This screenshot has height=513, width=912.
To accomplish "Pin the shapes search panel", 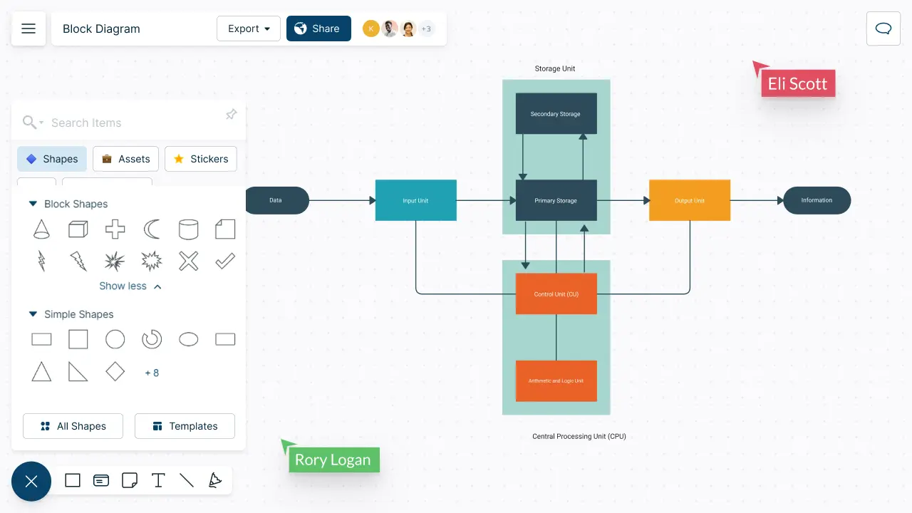I will coord(230,114).
